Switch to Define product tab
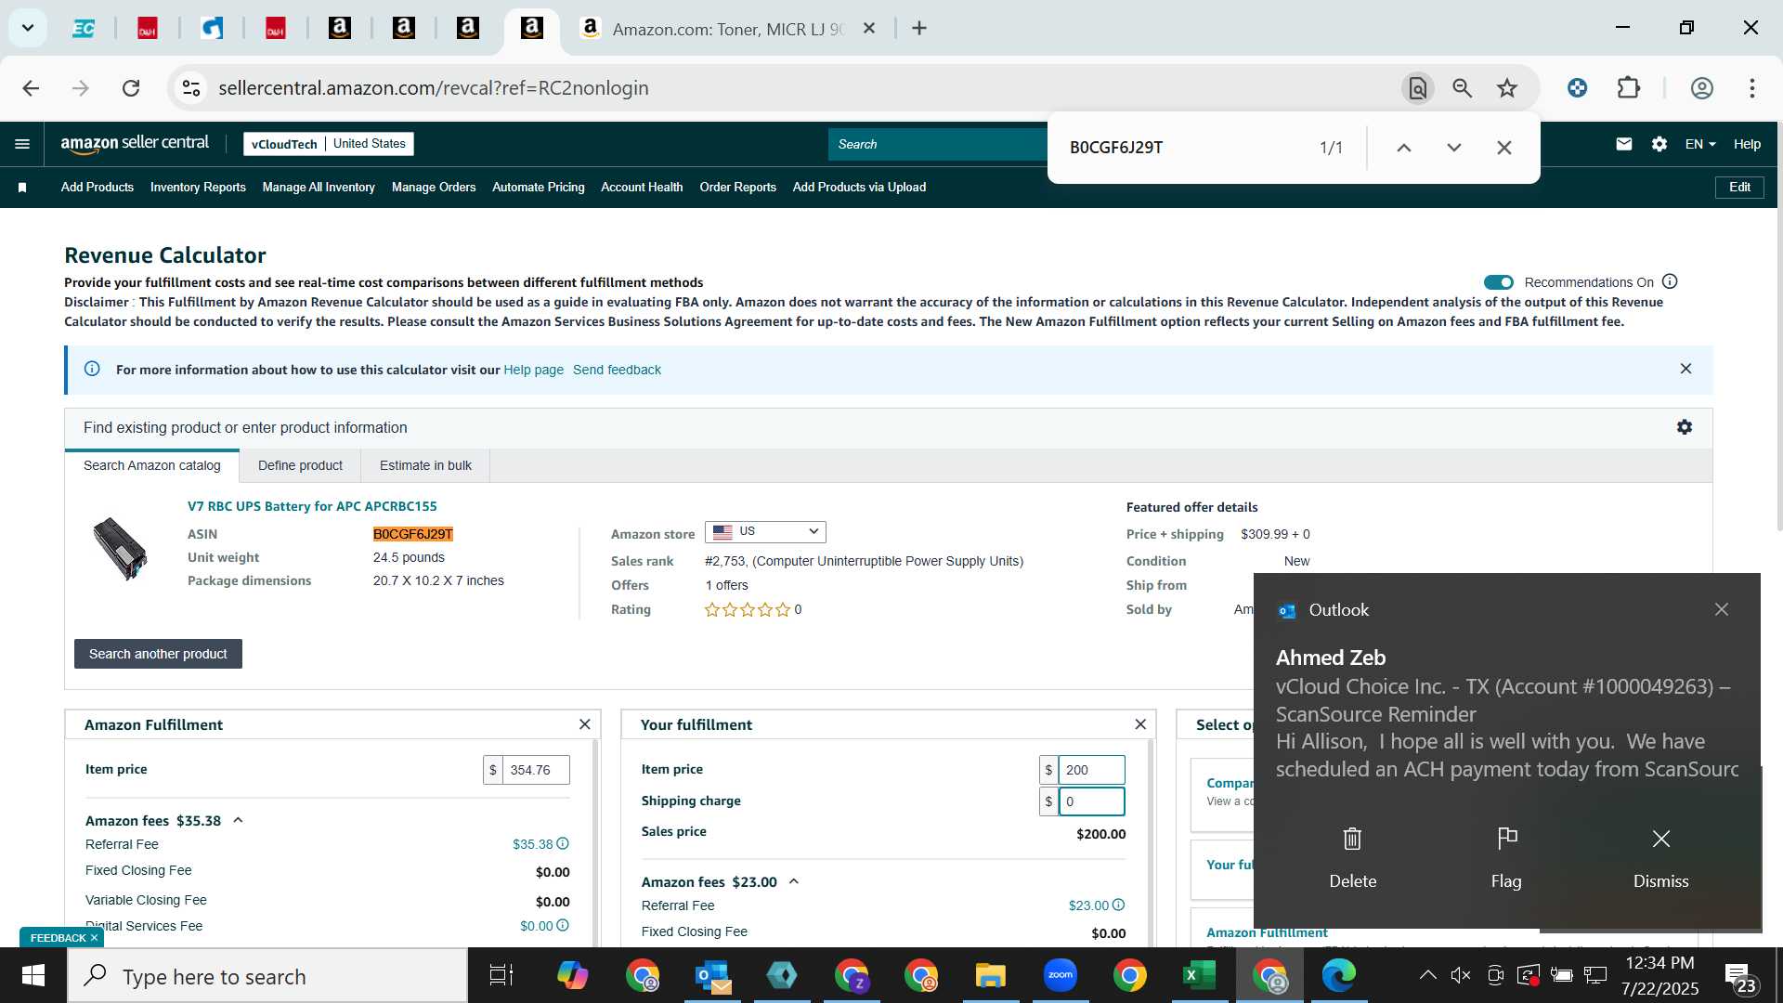1783x1003 pixels. point(300,465)
